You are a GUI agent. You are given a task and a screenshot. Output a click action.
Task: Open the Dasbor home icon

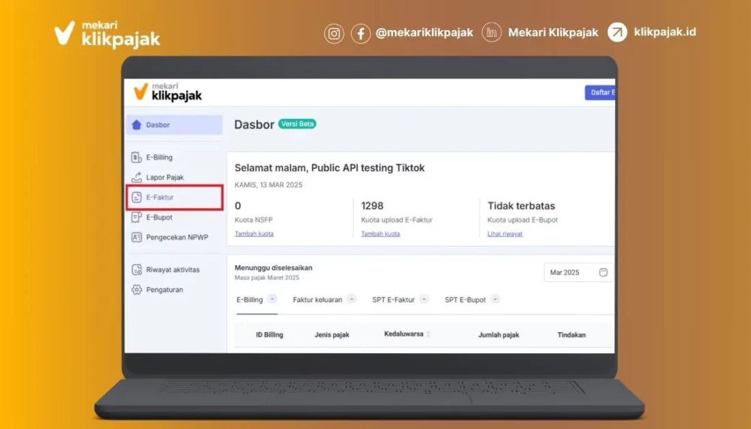137,124
